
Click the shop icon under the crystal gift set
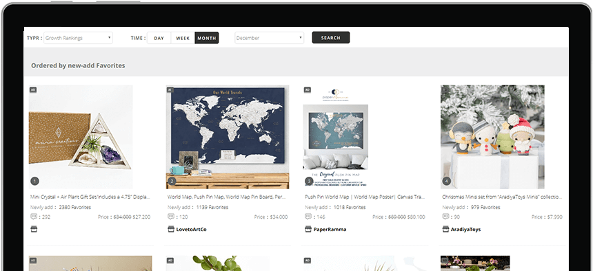(34, 229)
